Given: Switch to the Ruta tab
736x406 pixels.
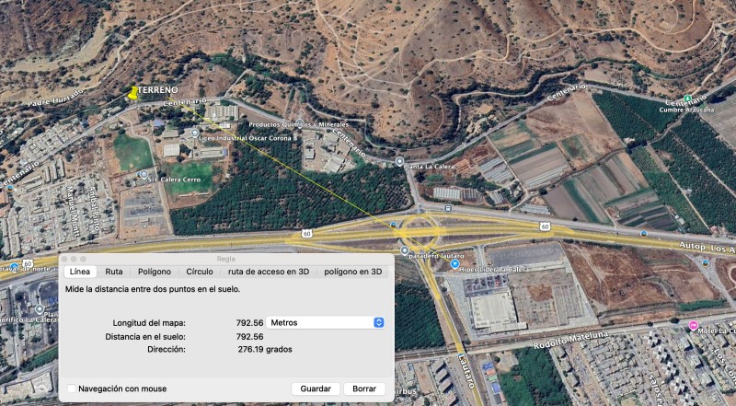Looking at the screenshot, I should pos(114,272).
